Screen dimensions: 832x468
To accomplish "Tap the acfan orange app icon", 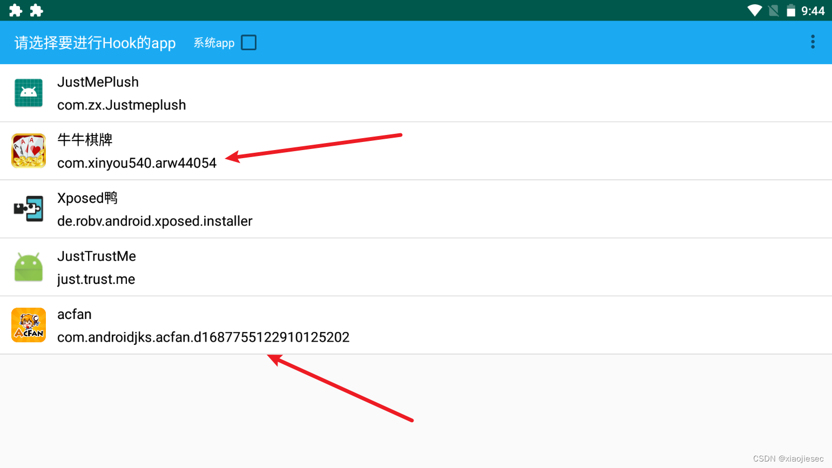I will click(x=29, y=325).
